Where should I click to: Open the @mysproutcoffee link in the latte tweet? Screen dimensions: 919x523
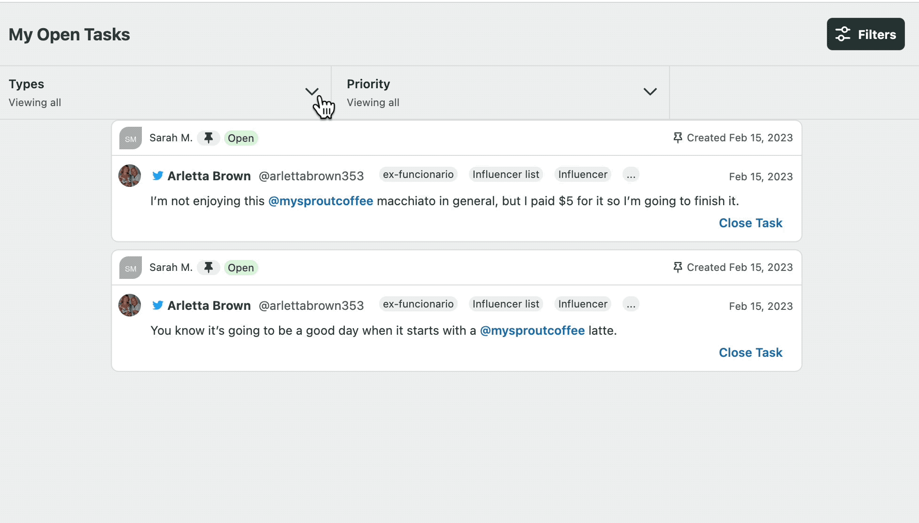click(532, 331)
